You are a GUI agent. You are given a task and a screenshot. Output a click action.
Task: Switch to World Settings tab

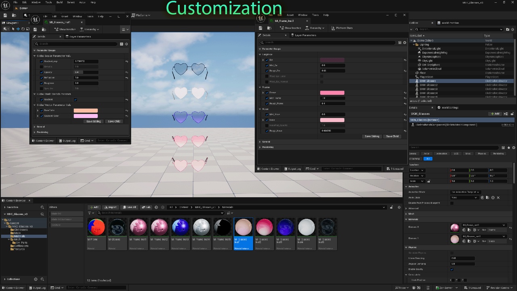click(448, 108)
